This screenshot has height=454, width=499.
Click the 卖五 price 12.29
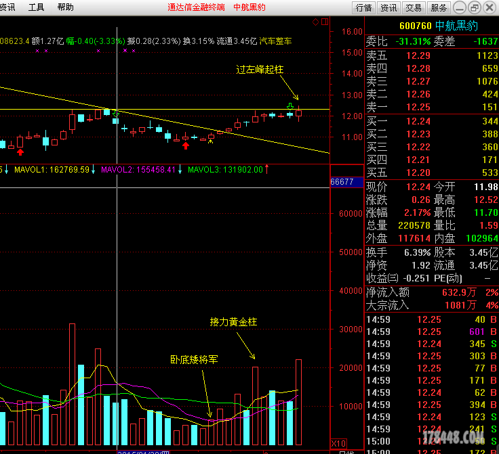coord(418,55)
